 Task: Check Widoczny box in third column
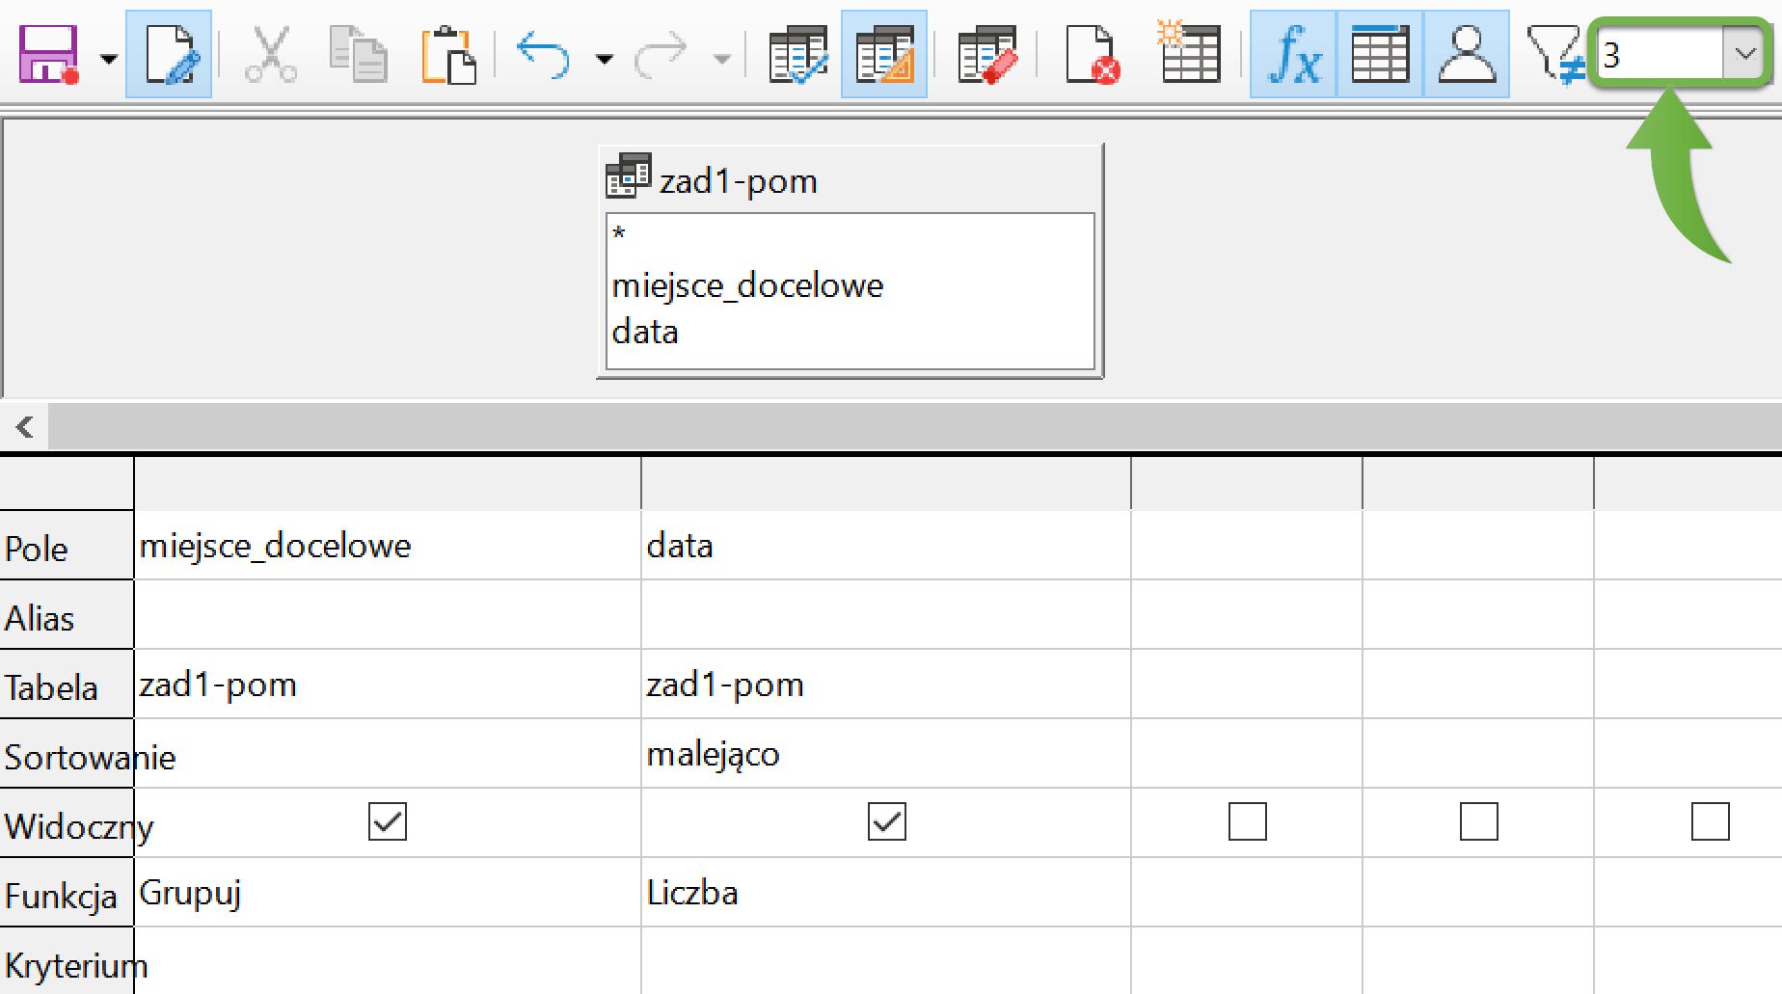pyautogui.click(x=1247, y=822)
